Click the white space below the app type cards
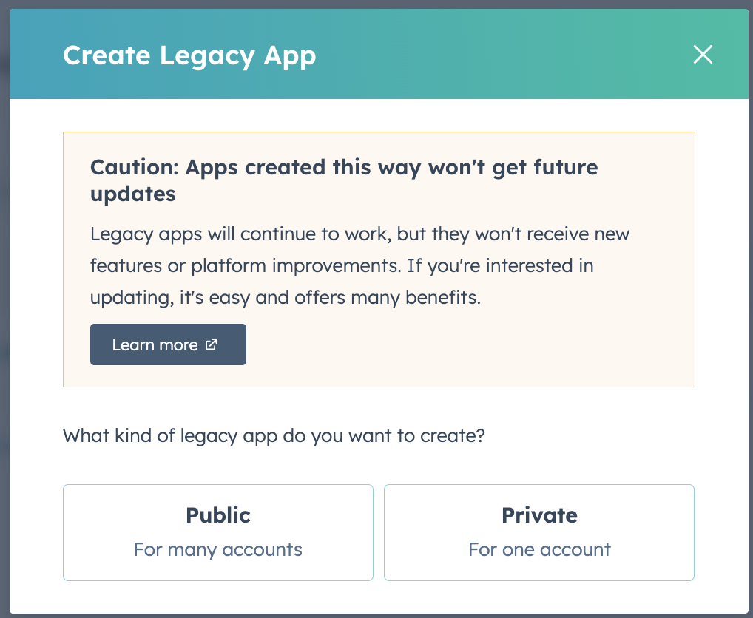The height and width of the screenshot is (618, 753). pos(377,597)
